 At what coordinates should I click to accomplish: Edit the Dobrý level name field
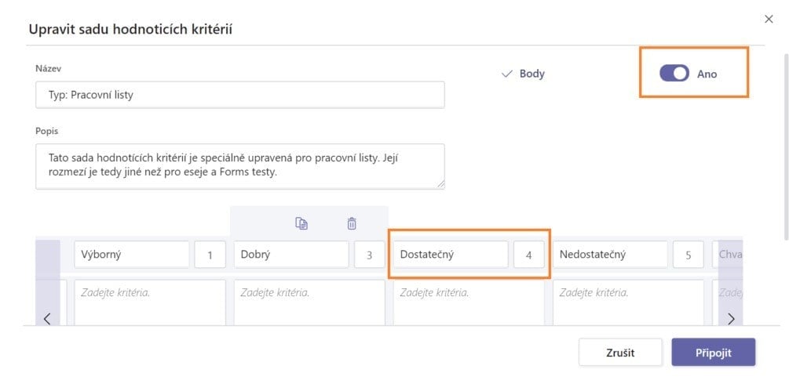pyautogui.click(x=290, y=255)
